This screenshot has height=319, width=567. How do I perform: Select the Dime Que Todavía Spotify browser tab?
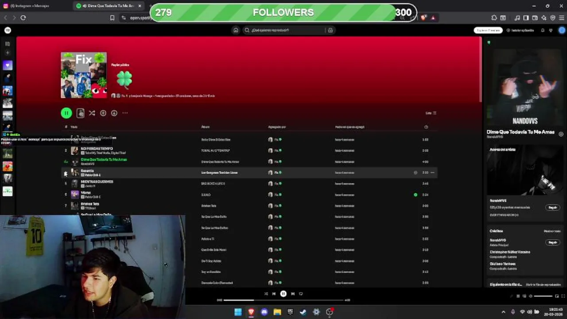click(x=109, y=6)
